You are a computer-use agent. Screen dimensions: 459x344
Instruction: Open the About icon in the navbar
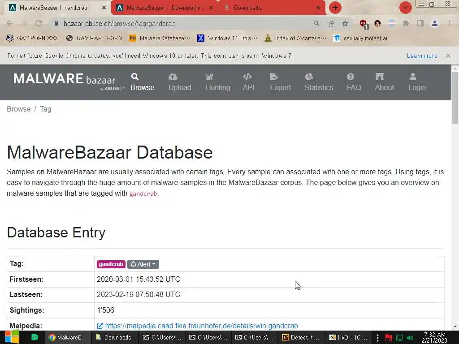[380, 77]
